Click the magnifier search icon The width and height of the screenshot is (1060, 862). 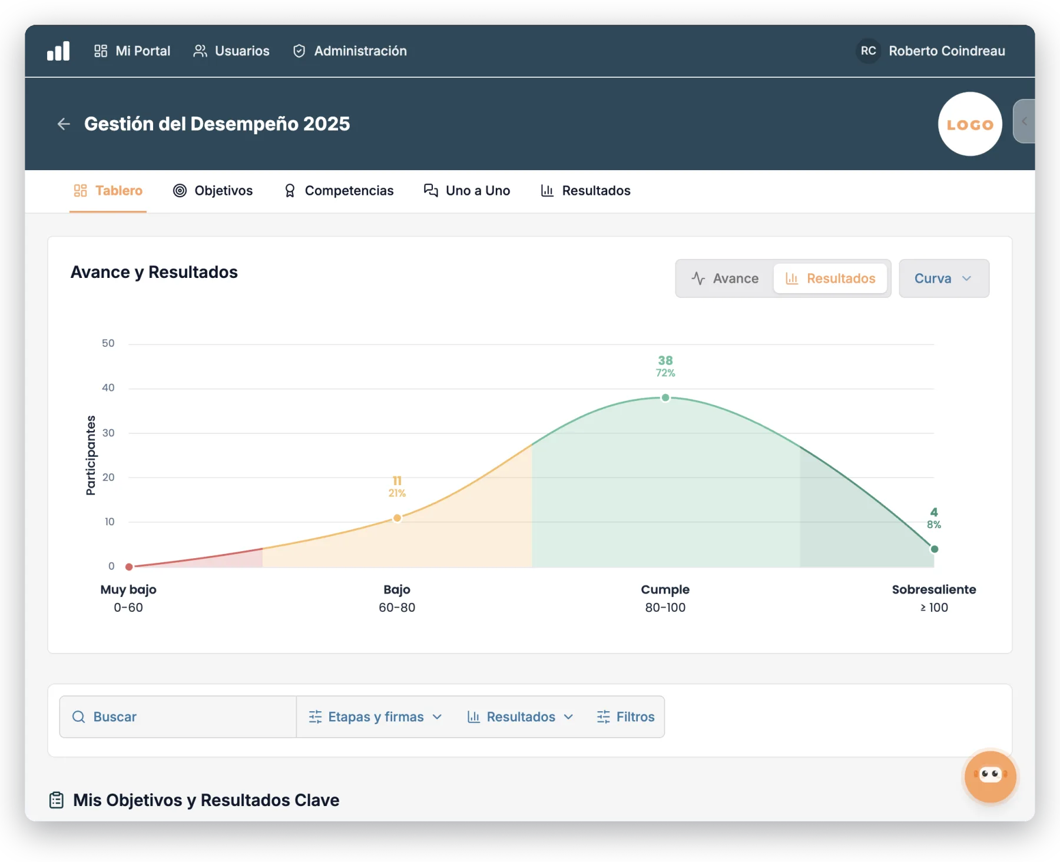tap(78, 717)
